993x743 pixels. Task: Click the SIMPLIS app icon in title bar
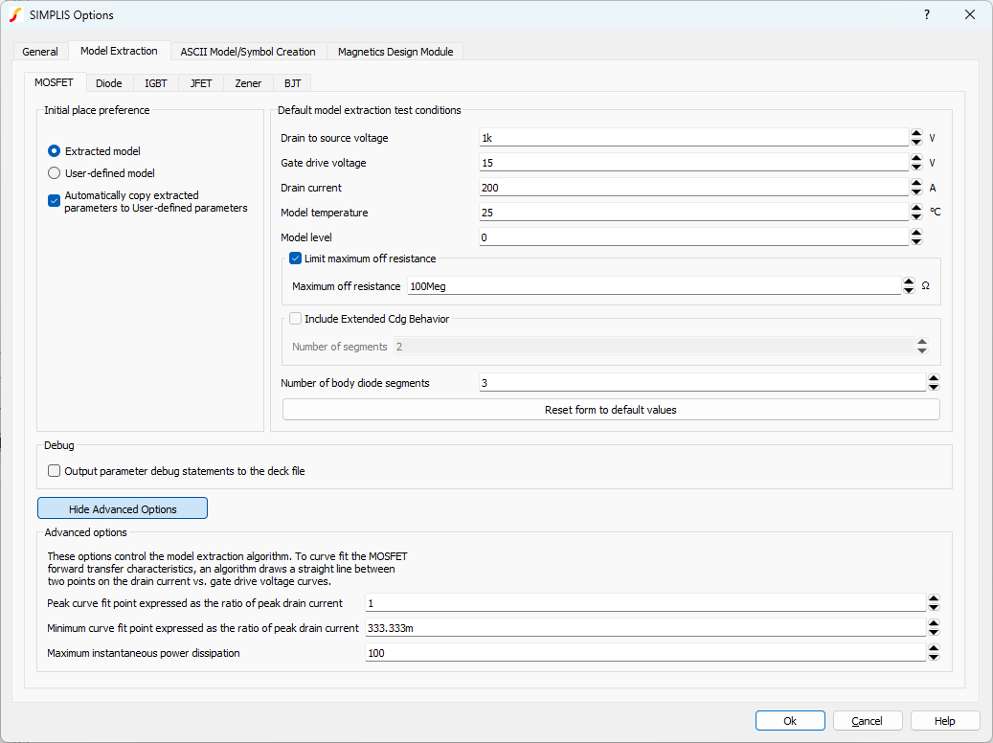click(14, 14)
